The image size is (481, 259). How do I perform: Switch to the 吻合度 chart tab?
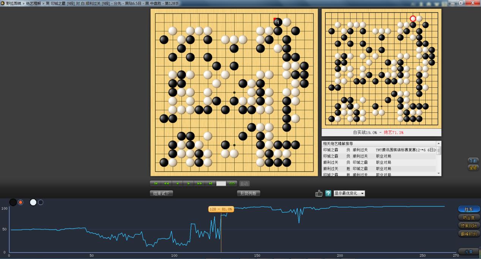coord(469,218)
